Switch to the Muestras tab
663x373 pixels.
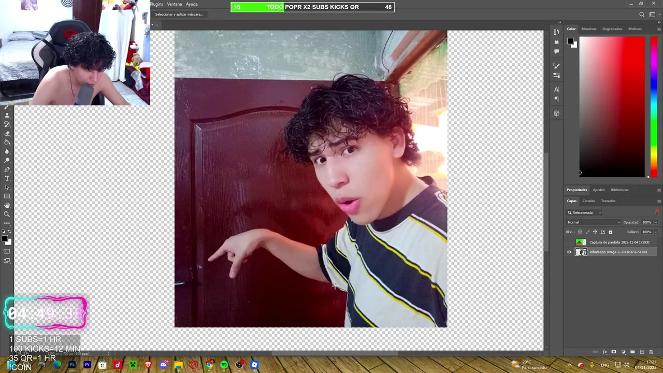[589, 29]
